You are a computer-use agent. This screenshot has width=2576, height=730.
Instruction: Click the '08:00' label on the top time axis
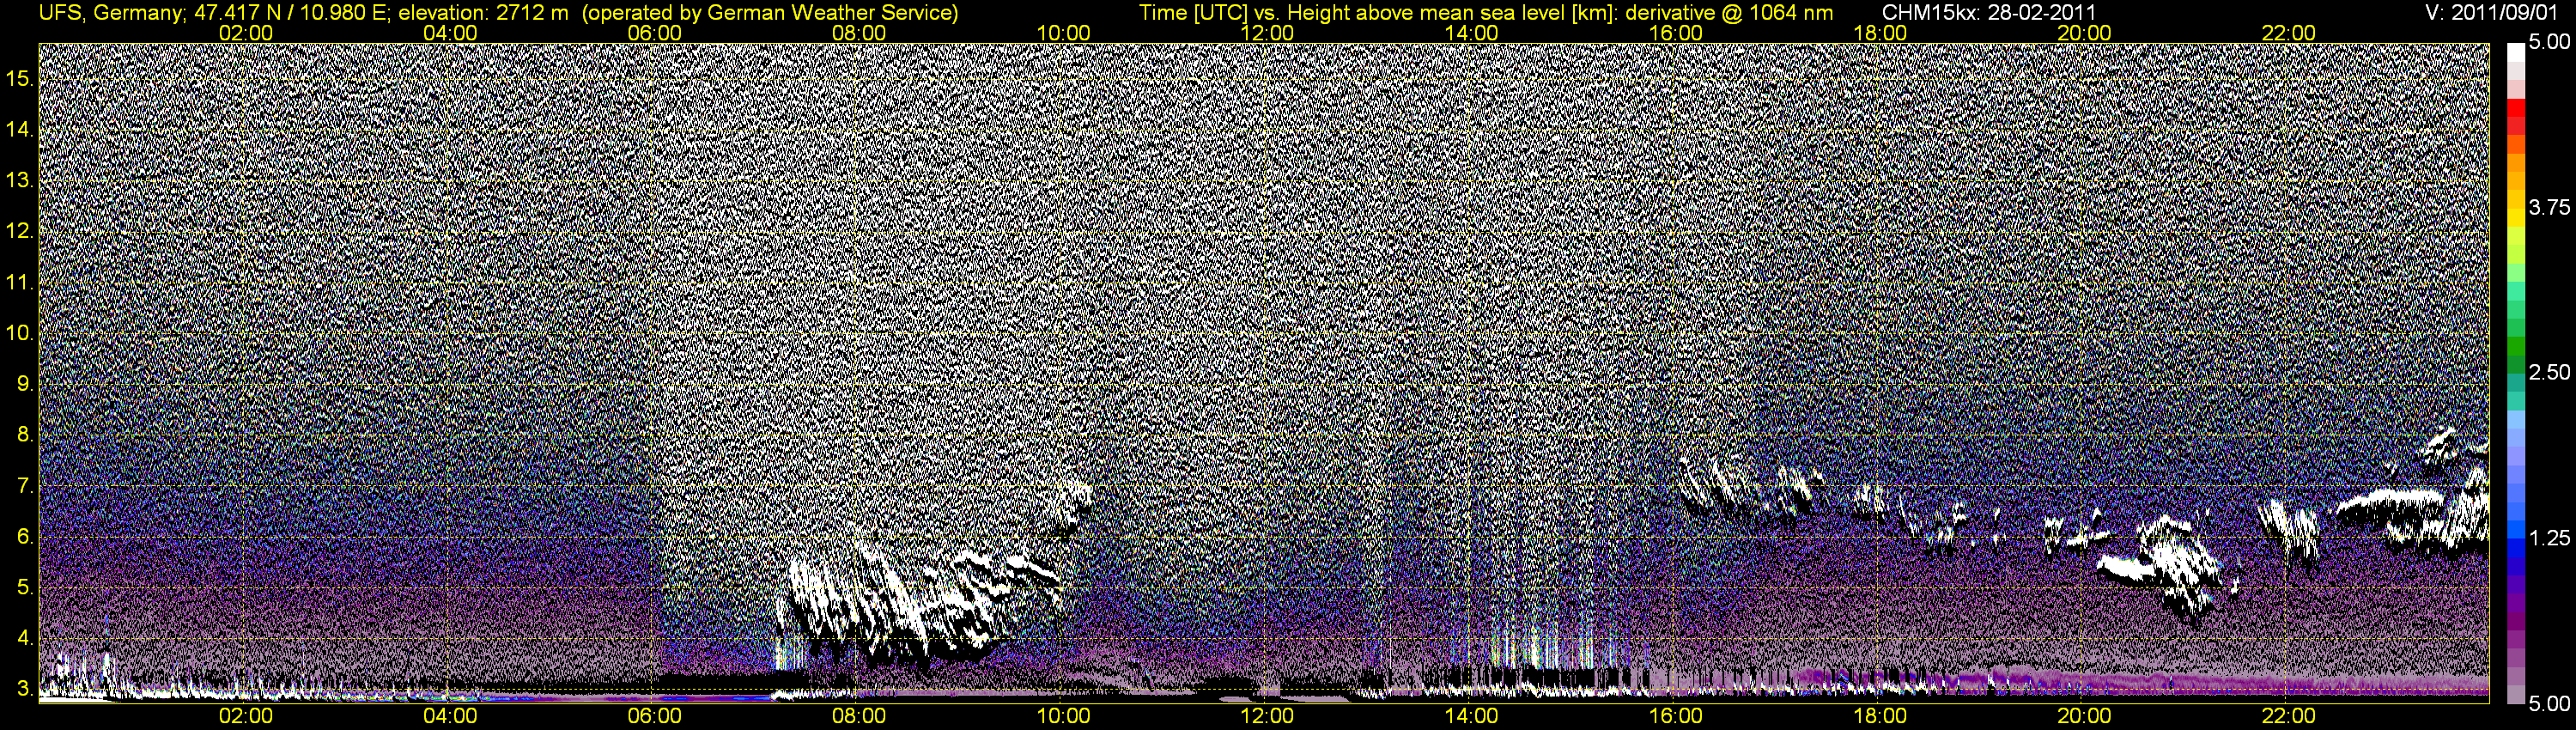[x=859, y=33]
